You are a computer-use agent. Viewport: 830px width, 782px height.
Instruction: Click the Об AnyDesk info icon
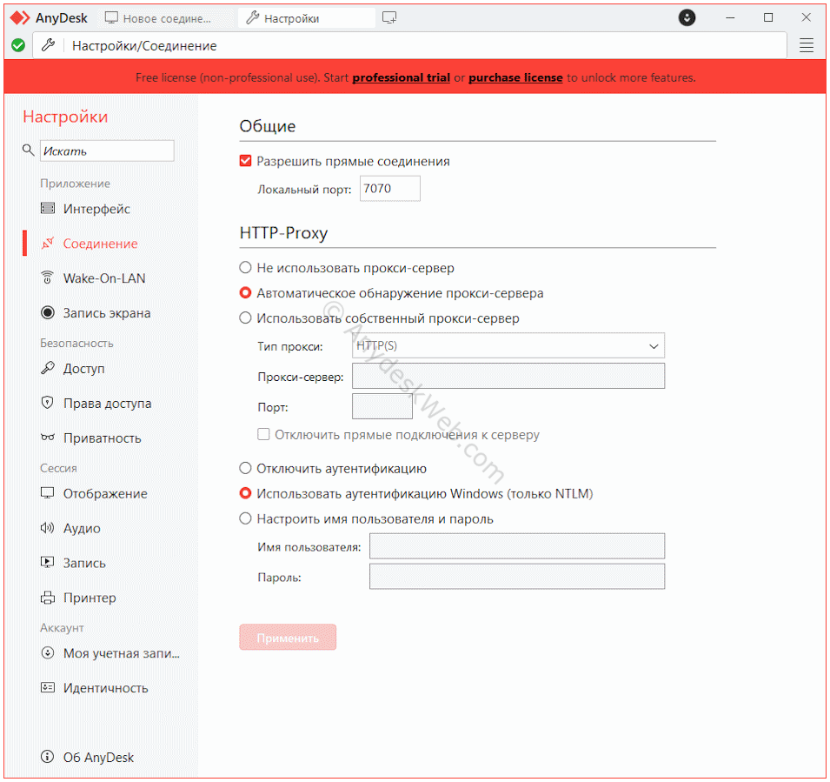pos(48,757)
